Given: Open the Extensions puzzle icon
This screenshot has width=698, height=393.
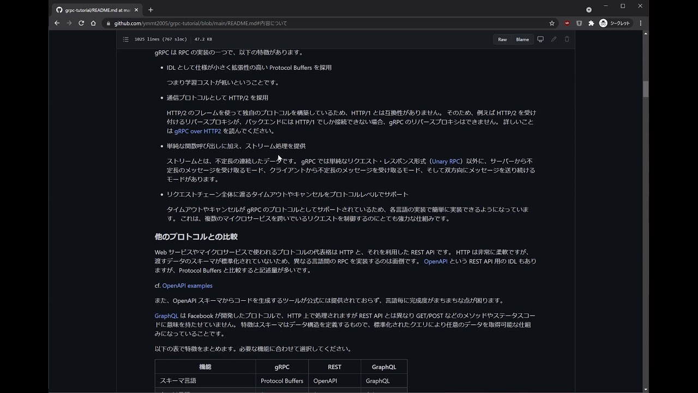Looking at the screenshot, I should pyautogui.click(x=591, y=23).
